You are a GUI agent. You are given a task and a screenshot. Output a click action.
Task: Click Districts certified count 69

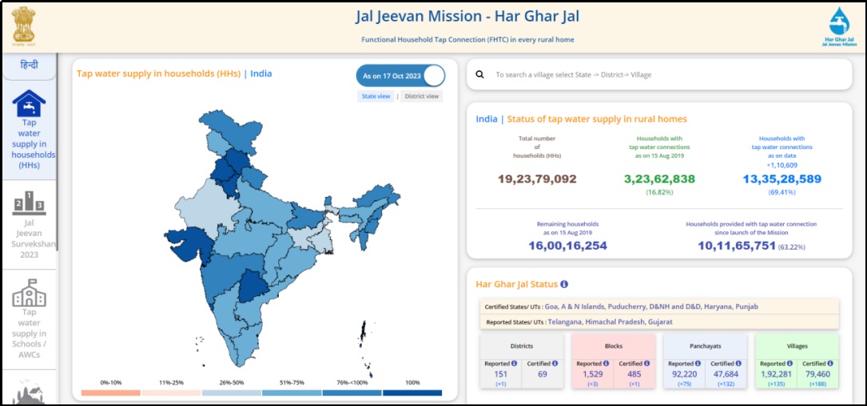pos(543,374)
